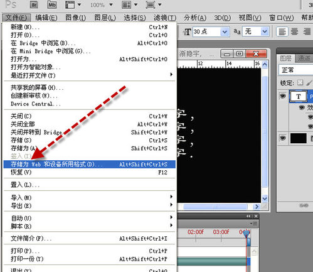Open the 滤镜 menu
The image size is (313, 272).
[x=165, y=18]
